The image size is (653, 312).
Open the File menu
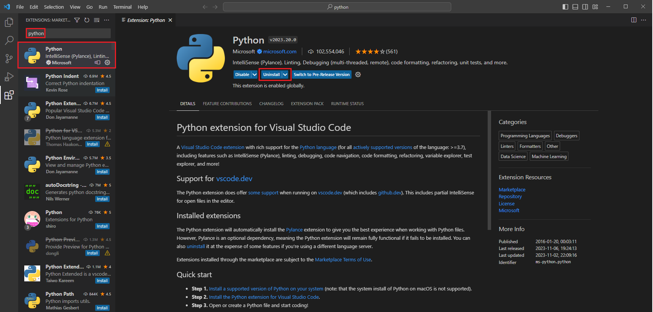coord(20,7)
